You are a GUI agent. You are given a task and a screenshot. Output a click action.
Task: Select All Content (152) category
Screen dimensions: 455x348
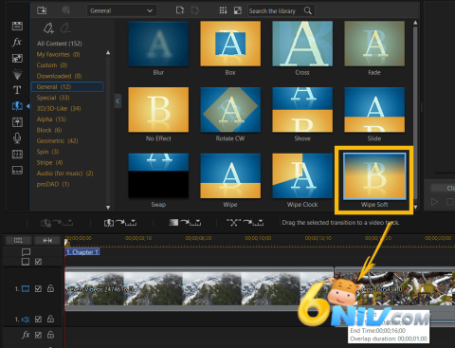[60, 44]
